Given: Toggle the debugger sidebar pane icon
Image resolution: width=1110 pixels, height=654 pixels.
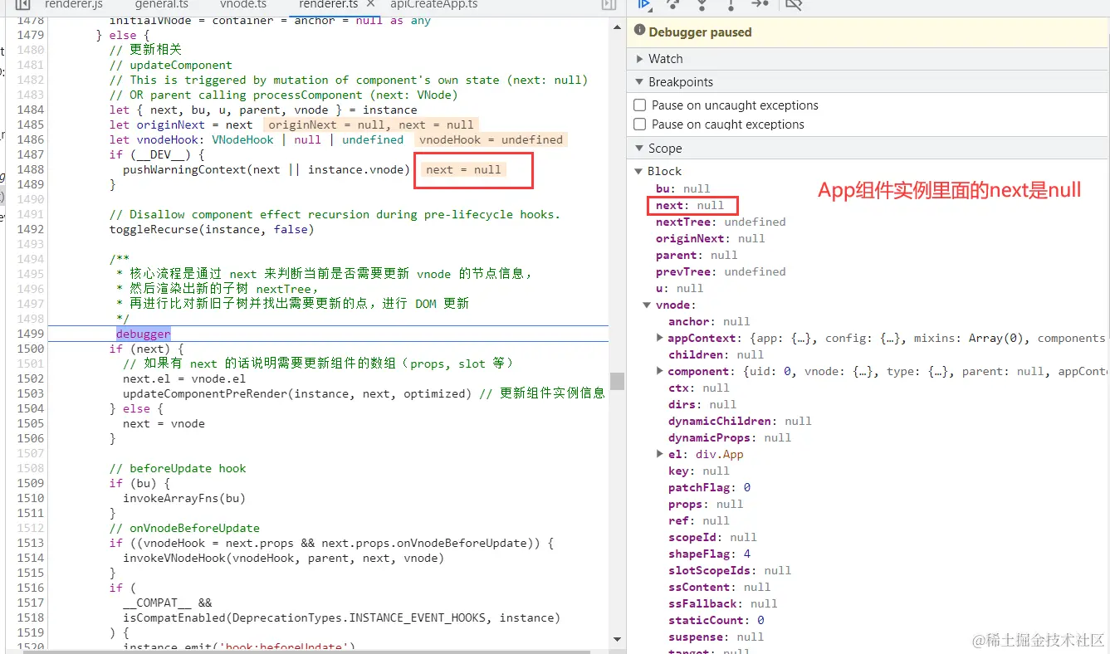Looking at the screenshot, I should [x=609, y=4].
